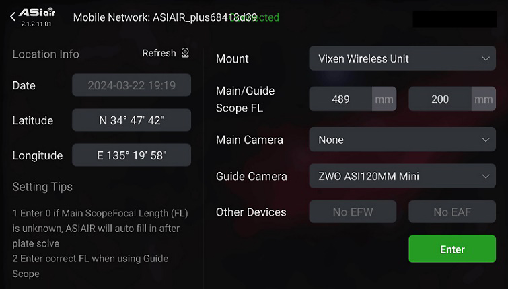
Task: Click the ASIAIR logo
Action: tap(36, 13)
